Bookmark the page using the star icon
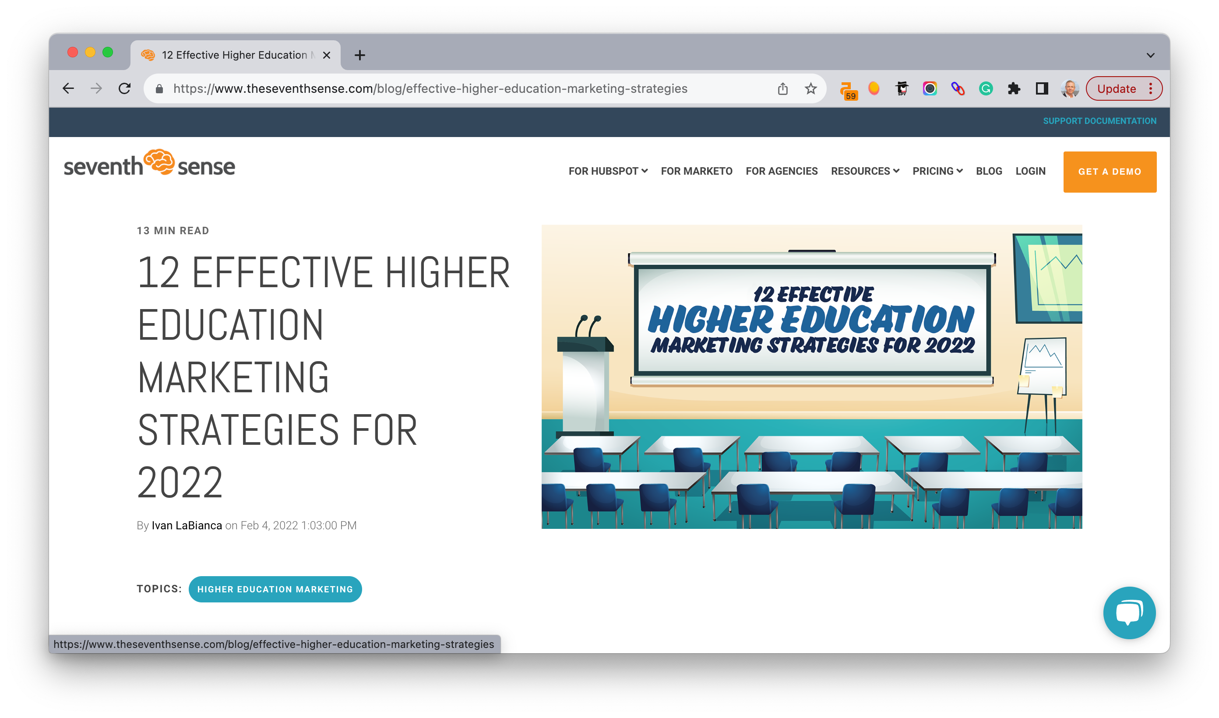 pos(810,88)
